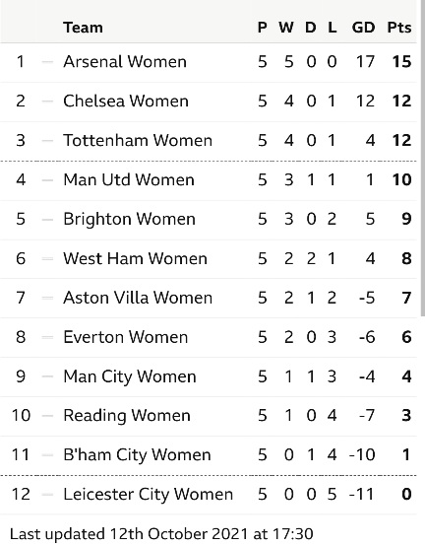Click the Pts column header
The image size is (425, 546).
click(x=399, y=28)
